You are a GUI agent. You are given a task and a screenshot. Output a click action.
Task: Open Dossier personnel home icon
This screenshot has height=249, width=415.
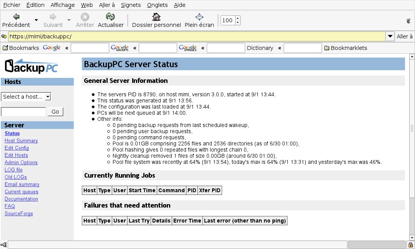(x=156, y=16)
